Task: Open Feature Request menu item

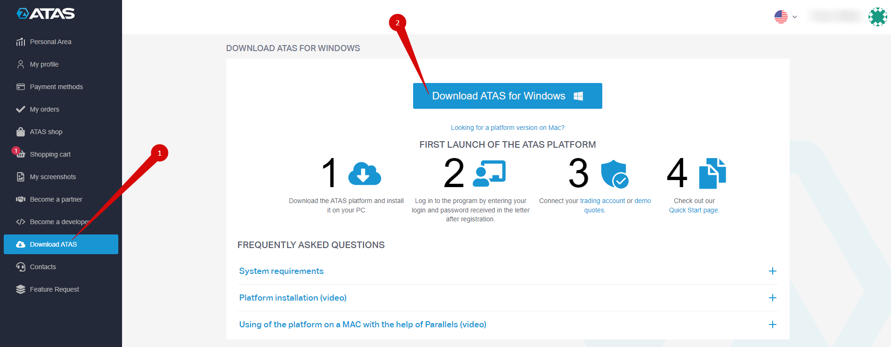Action: [x=61, y=289]
